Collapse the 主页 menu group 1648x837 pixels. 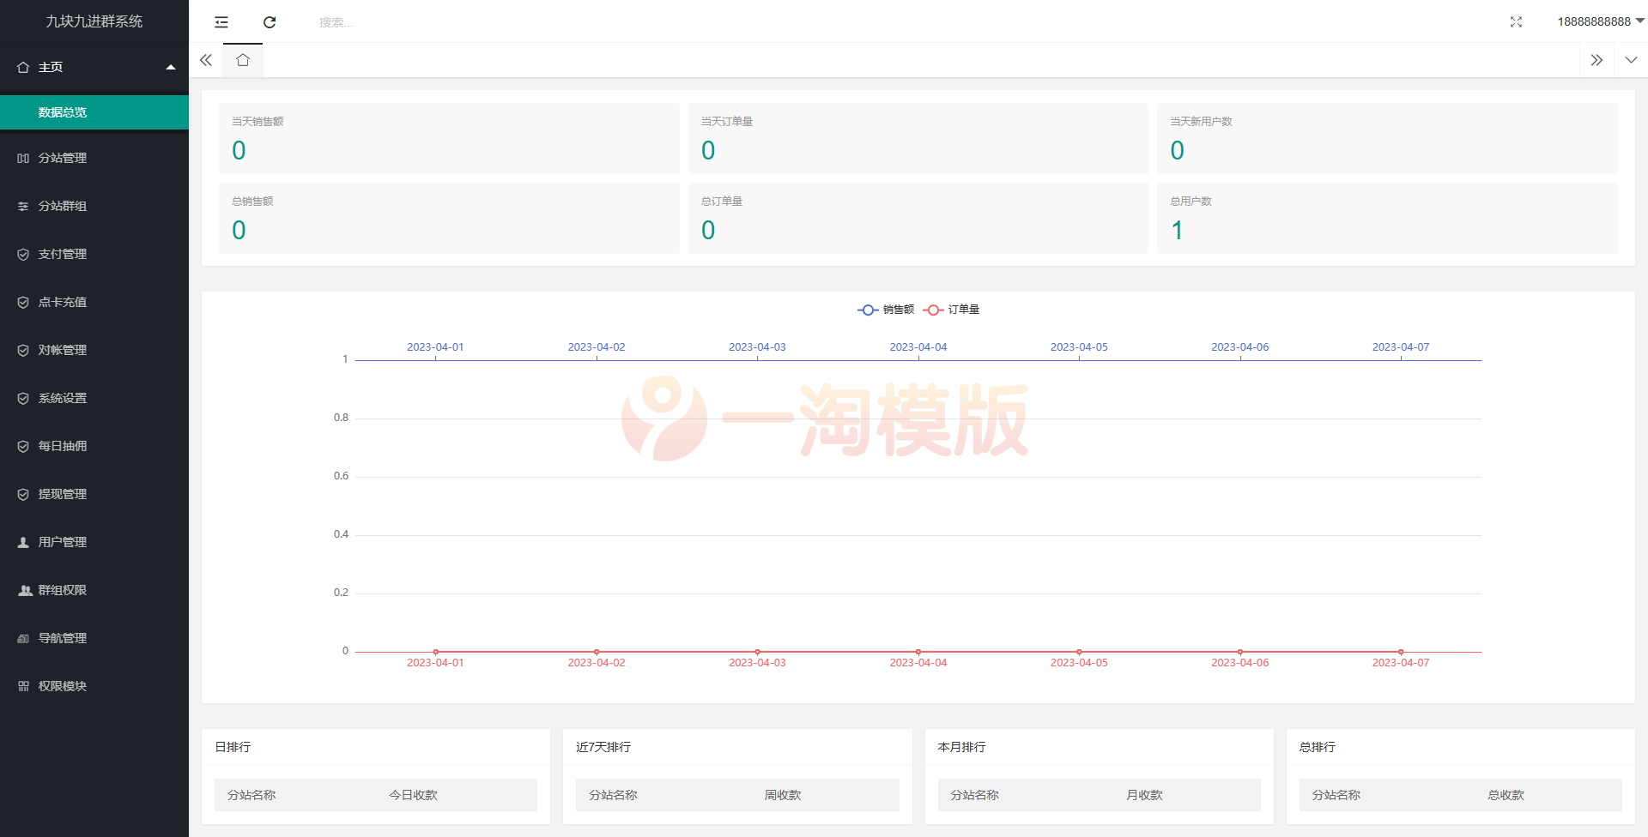[94, 67]
